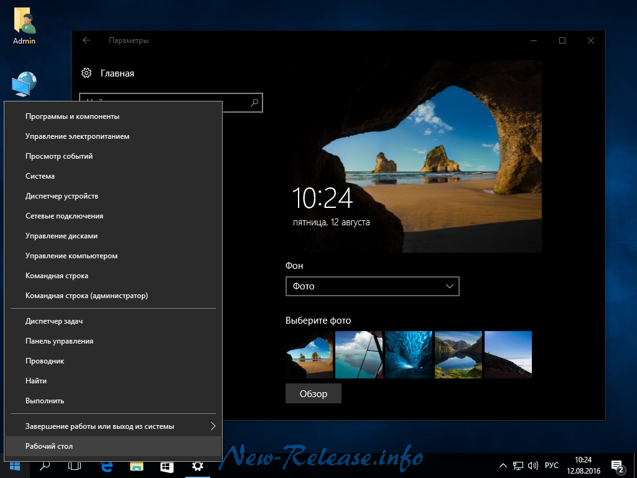Viewport: 637px width, 478px height.
Task: Click the back arrow in Параметры window
Action: [x=86, y=40]
